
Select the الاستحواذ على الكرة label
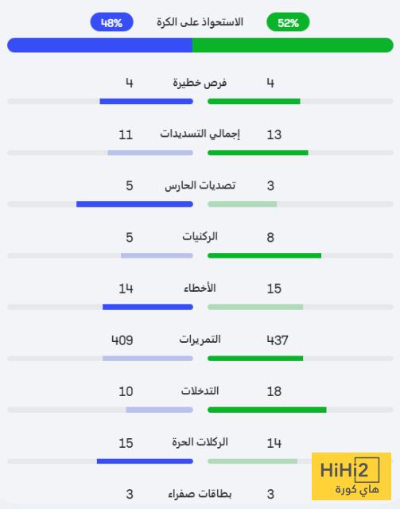click(200, 22)
